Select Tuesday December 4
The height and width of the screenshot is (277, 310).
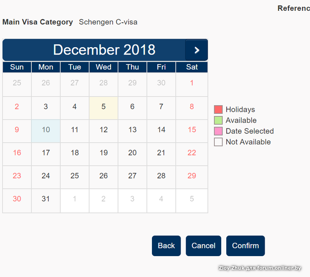pyautogui.click(x=75, y=107)
